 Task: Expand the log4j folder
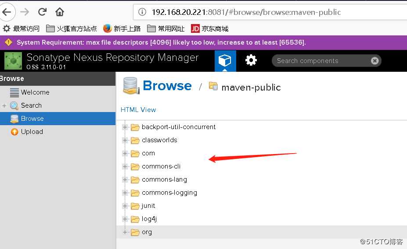pyautogui.click(x=125, y=219)
